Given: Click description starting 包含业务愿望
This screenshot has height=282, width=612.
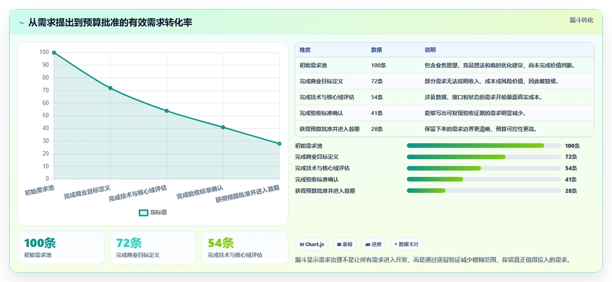Looking at the screenshot, I should tap(501, 65).
